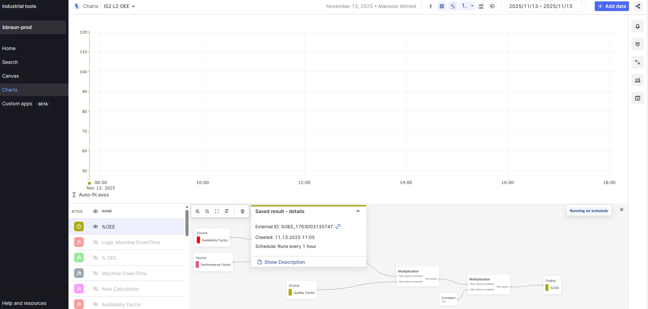Show the New Calculation series
Viewport: 648px width, 309px height.
click(95, 289)
